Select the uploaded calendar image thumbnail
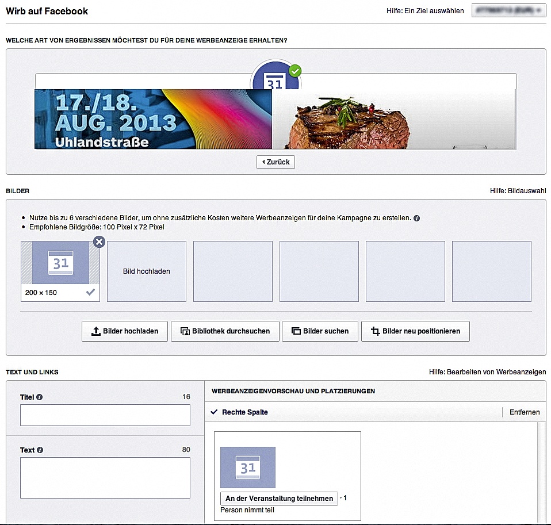The height and width of the screenshot is (525, 551). pyautogui.click(x=60, y=262)
